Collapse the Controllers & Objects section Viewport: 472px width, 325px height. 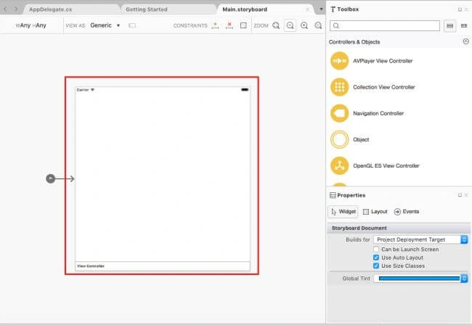pyautogui.click(x=465, y=41)
